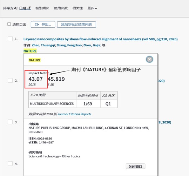The image size is (189, 176).
Task: Open the Layered nanocomposites article title
Action: 100,39
